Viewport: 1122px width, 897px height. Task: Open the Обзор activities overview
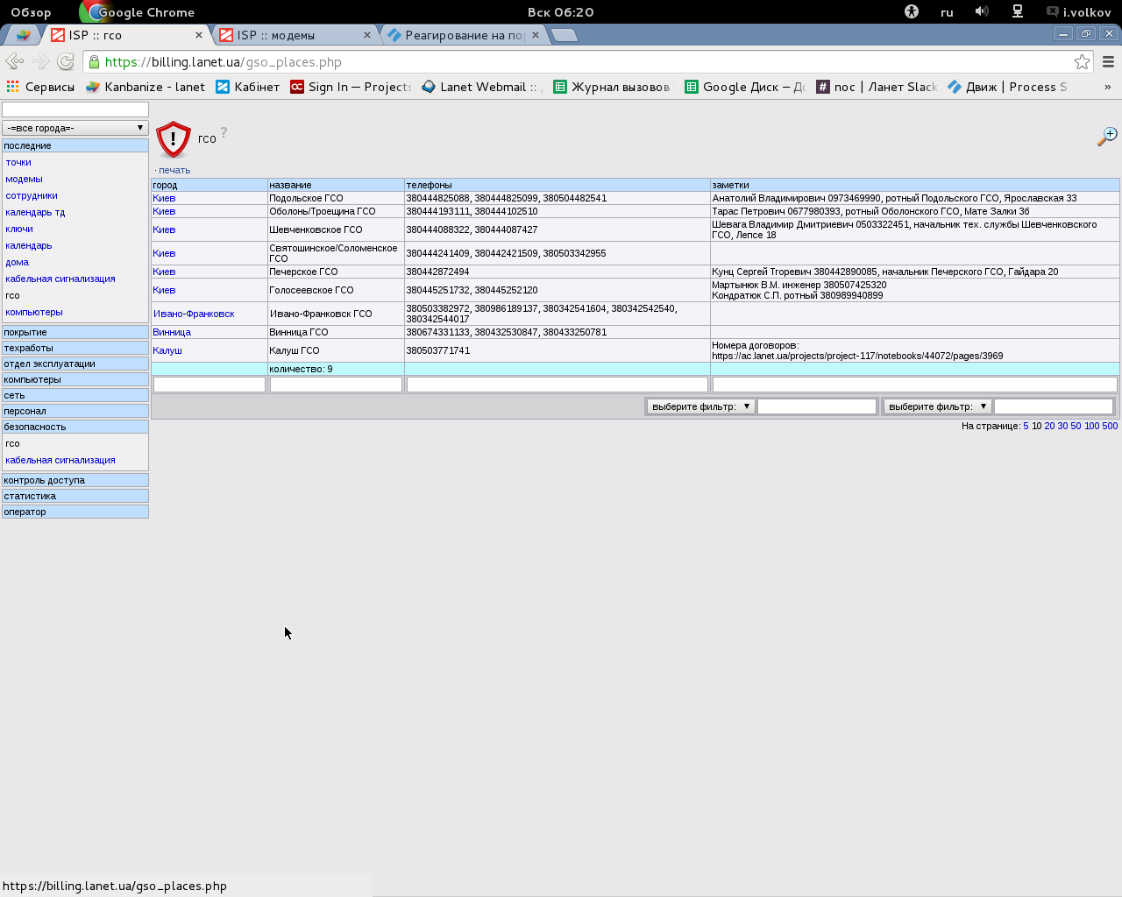tap(31, 12)
